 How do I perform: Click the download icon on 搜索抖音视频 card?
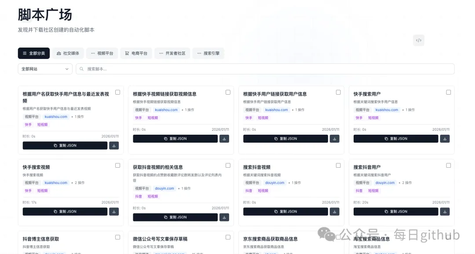click(334, 211)
